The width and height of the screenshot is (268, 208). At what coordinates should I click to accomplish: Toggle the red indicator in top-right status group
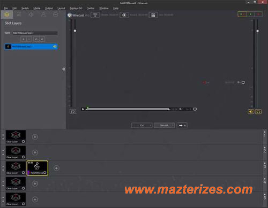242,14
